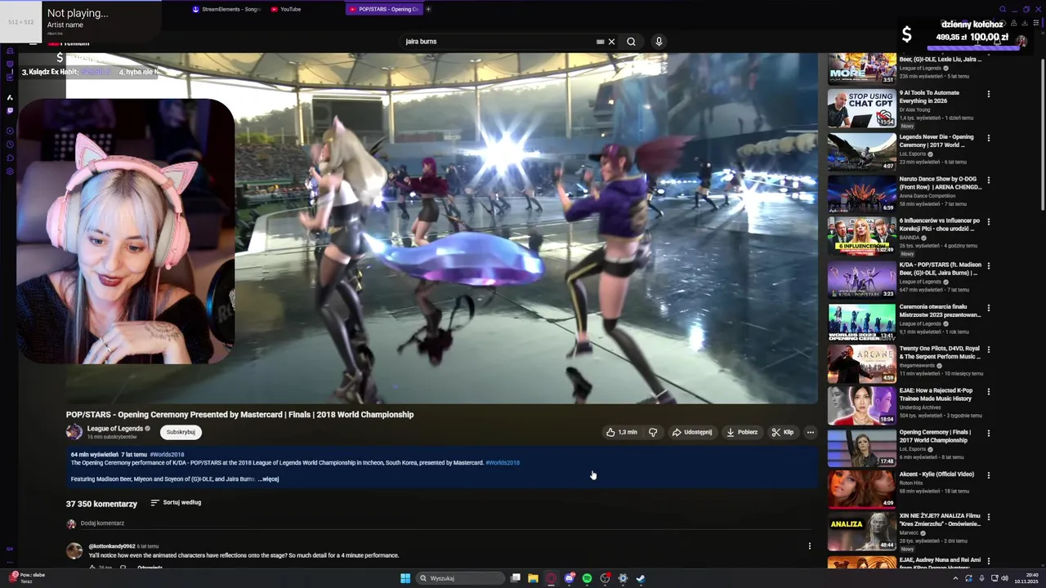This screenshot has height=588, width=1046.
Task: Open Opening Ceremony Finals 2017 video
Action: 862,448
